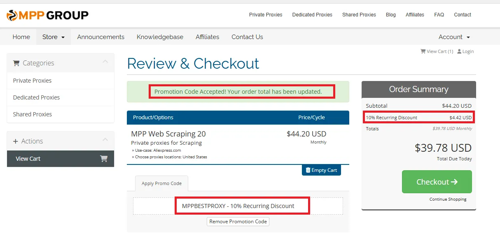Click the trash icon in Empty Cart
Viewport: 500px width, 236px height.
tap(308, 170)
